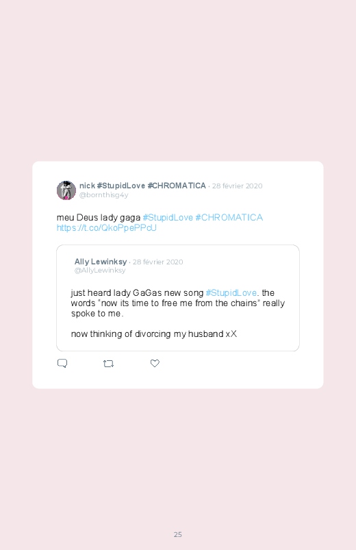Click the retweet arrows icon
The height and width of the screenshot is (550, 356).
click(x=108, y=364)
